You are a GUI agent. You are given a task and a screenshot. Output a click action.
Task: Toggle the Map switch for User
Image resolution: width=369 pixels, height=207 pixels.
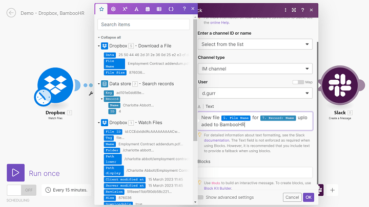coord(297,82)
